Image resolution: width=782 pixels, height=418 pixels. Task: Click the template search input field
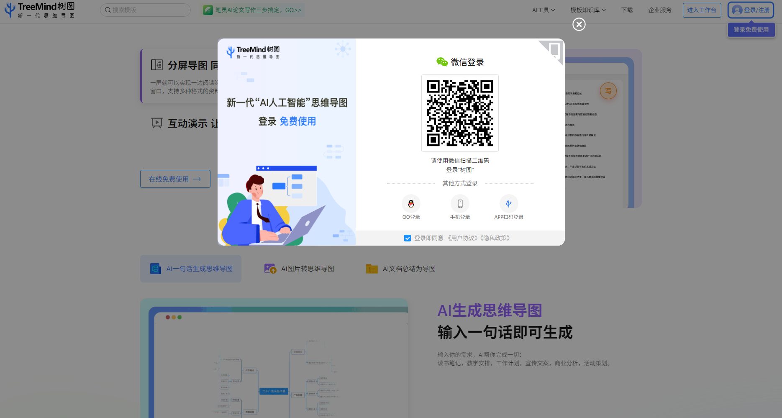(146, 10)
